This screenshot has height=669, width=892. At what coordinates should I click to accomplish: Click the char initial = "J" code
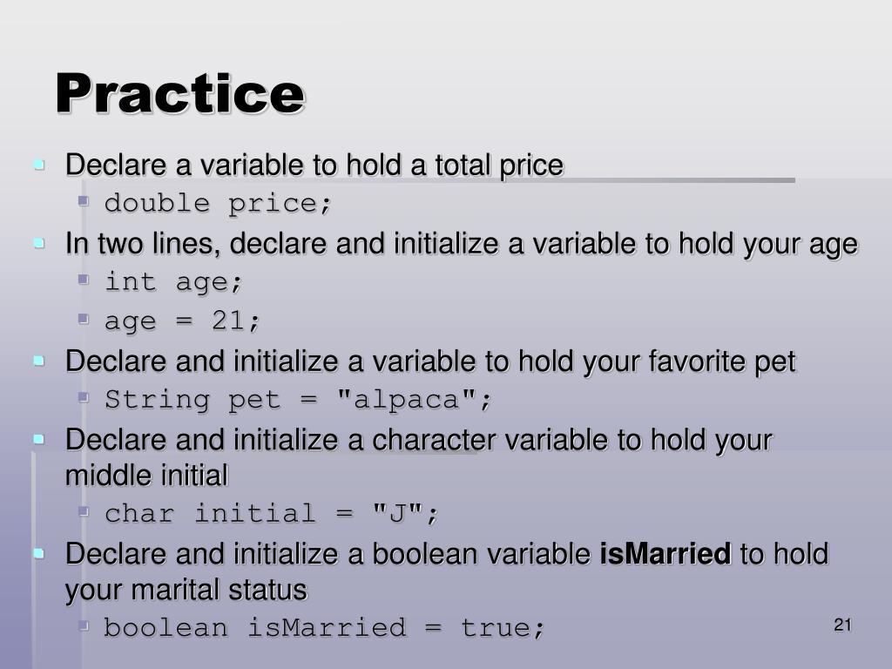[x=272, y=514]
